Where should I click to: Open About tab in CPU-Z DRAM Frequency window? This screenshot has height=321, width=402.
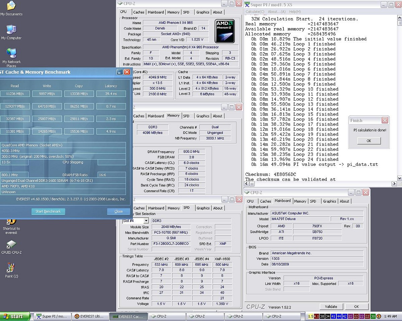(218, 116)
